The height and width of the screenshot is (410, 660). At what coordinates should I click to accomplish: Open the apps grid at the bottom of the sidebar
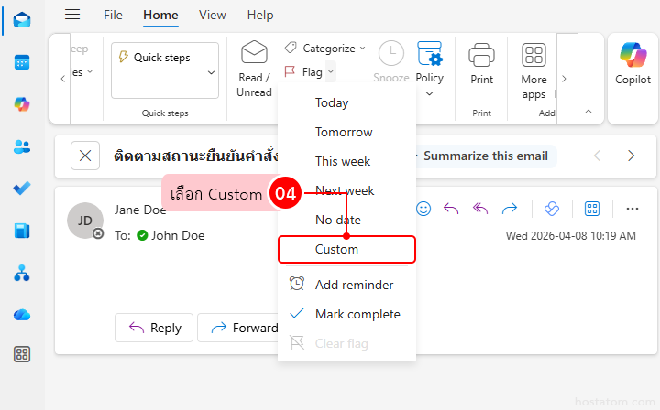[22, 354]
